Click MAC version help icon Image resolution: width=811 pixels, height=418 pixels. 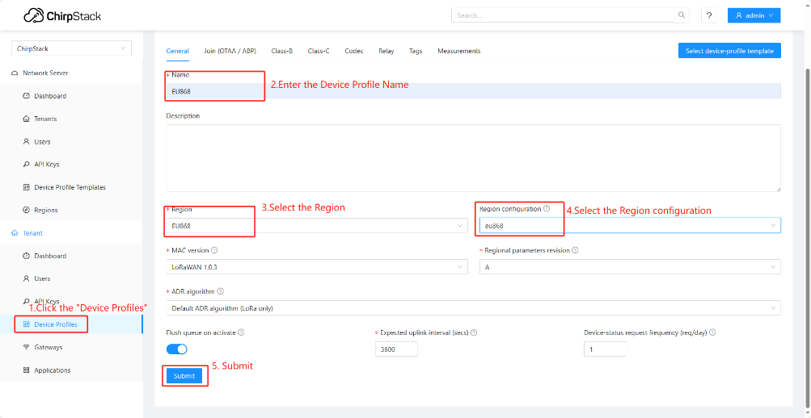click(214, 250)
